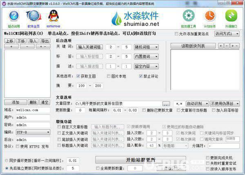
Task: Click the 域名 input field
Action: tap(33, 110)
